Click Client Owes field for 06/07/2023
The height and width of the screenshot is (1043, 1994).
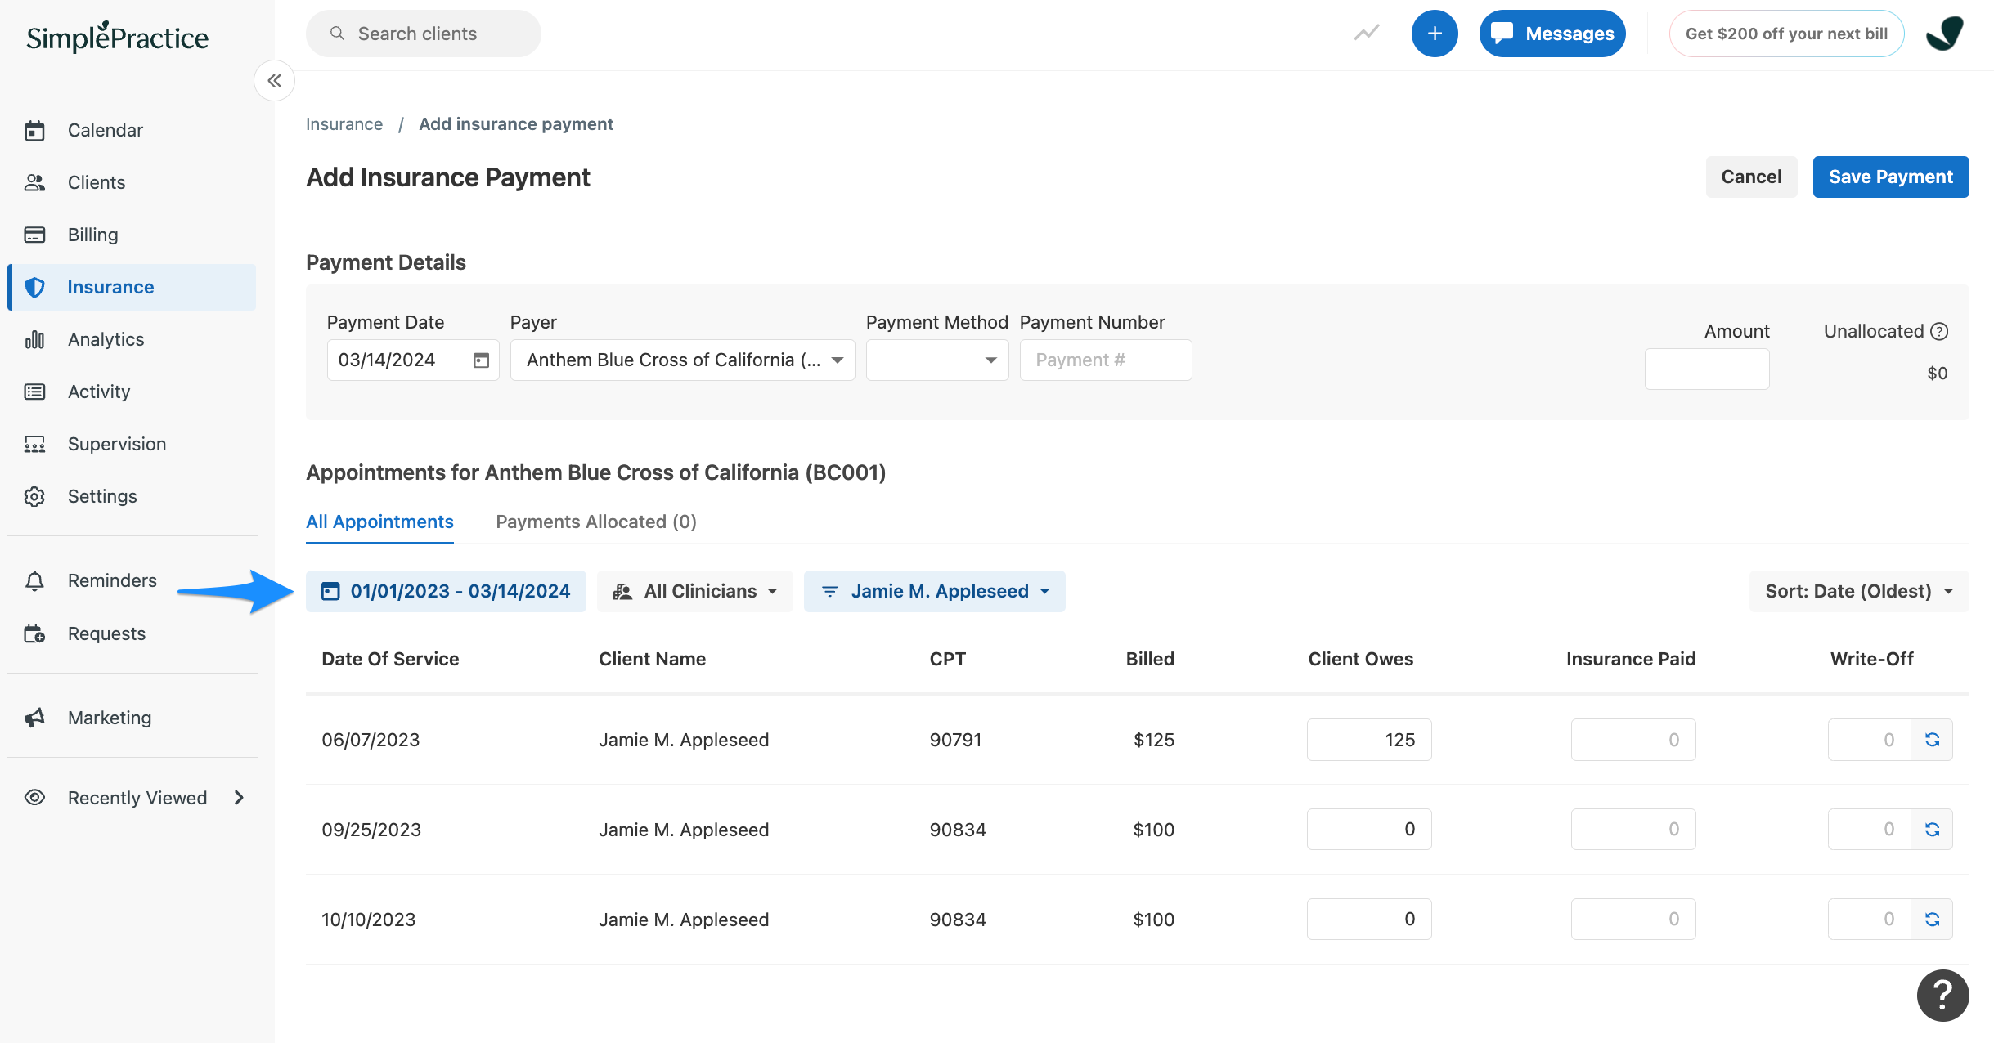click(x=1369, y=740)
